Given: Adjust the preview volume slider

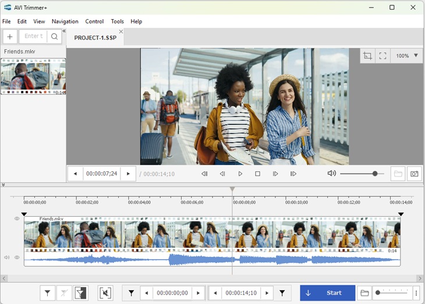Looking at the screenshot, I should (x=362, y=174).
